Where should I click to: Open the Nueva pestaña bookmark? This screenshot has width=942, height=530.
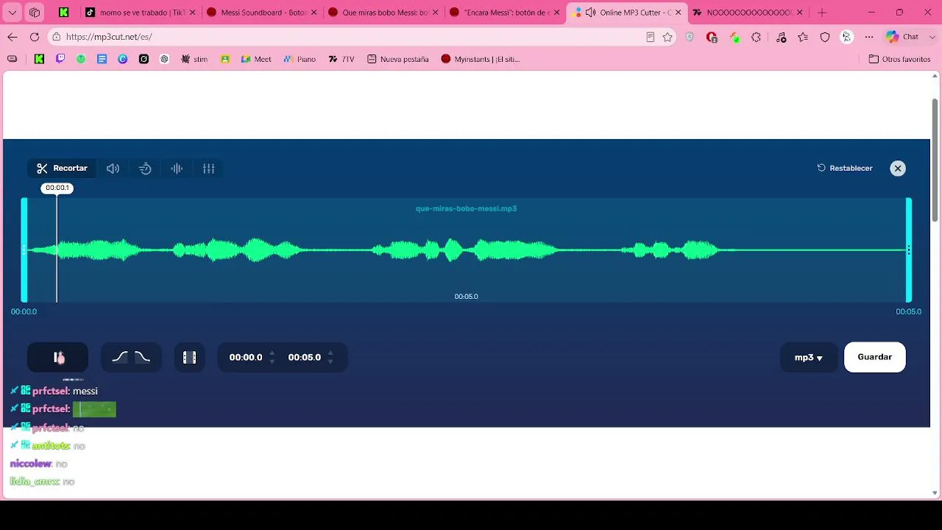397,59
